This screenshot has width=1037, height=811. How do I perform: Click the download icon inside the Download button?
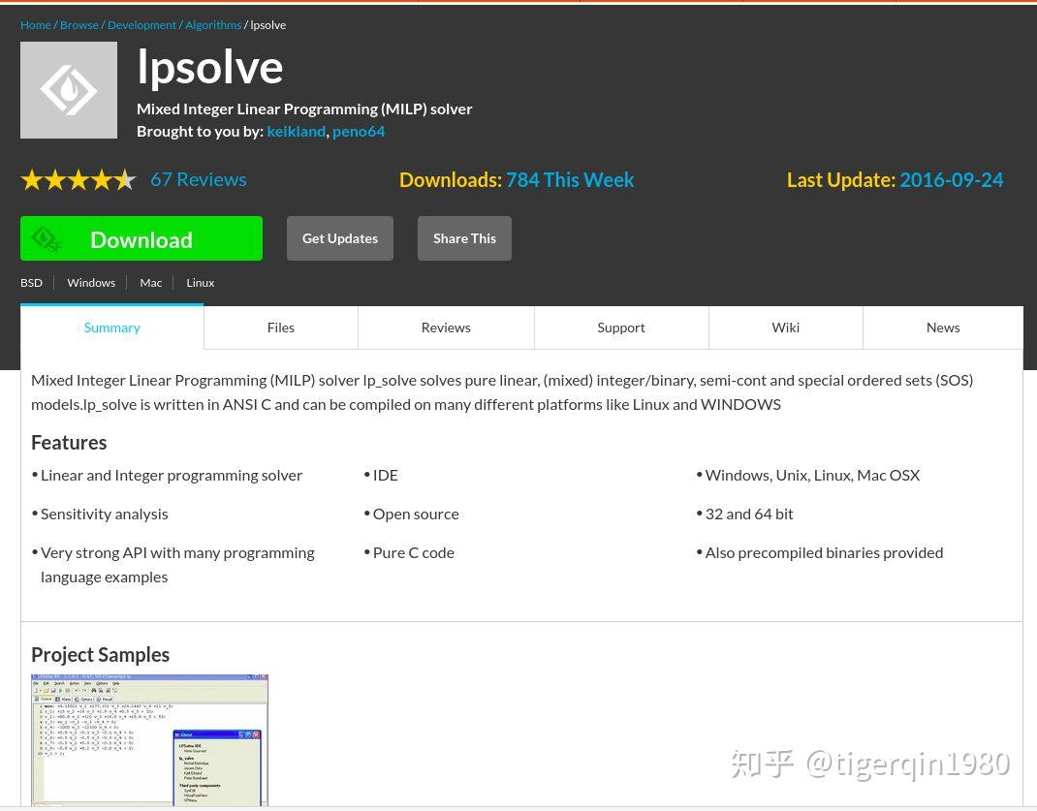(x=47, y=238)
